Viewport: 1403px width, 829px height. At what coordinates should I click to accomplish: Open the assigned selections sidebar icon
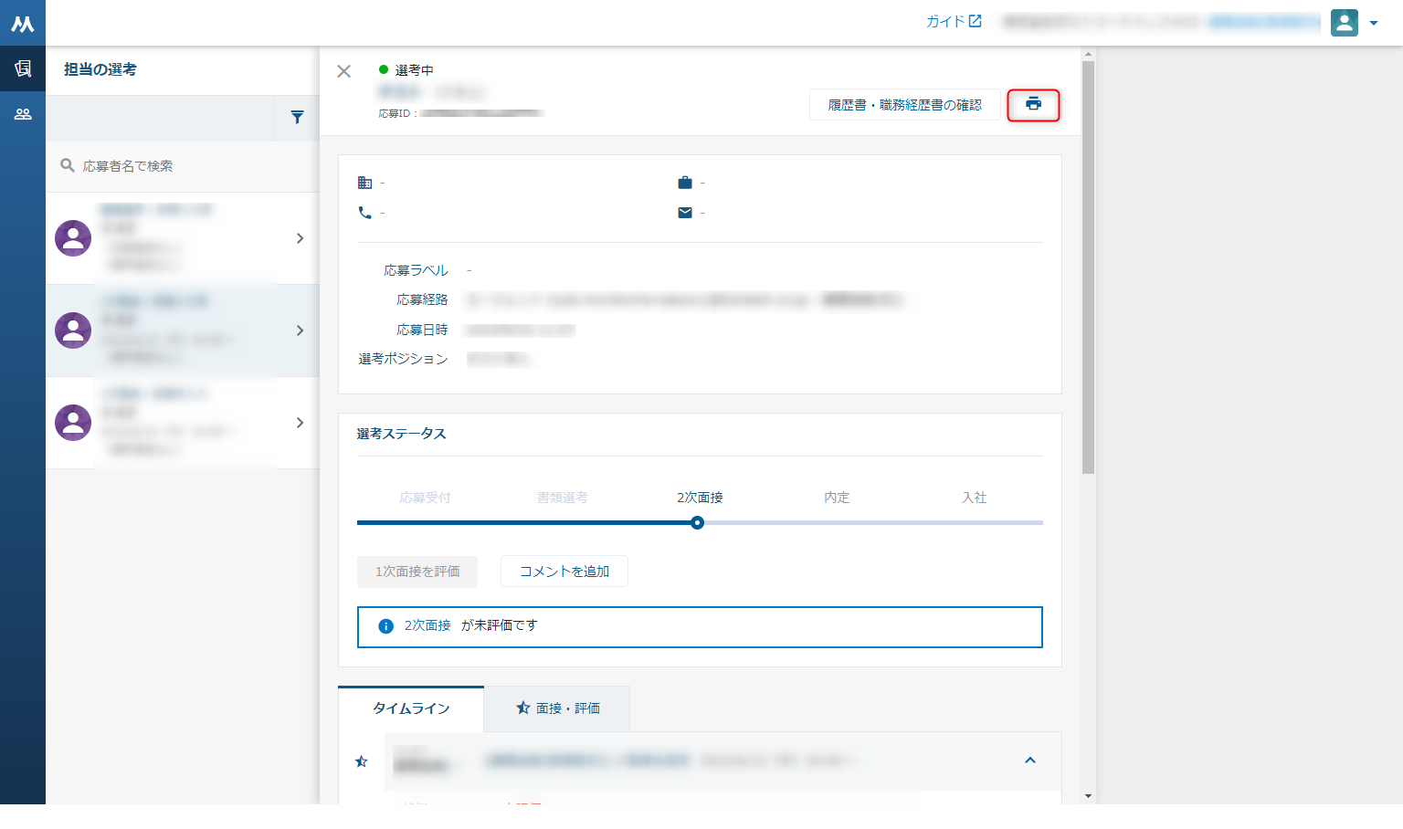point(23,68)
